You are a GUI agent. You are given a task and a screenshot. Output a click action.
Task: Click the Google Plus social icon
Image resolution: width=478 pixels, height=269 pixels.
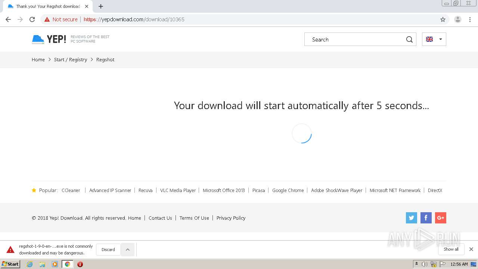point(441,218)
